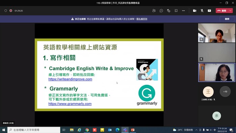Click the 王 participant avatar

pos(208,91)
